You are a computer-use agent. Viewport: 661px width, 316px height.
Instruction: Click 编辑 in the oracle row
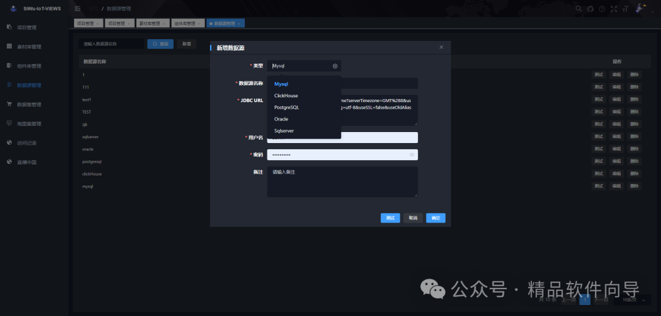point(617,149)
